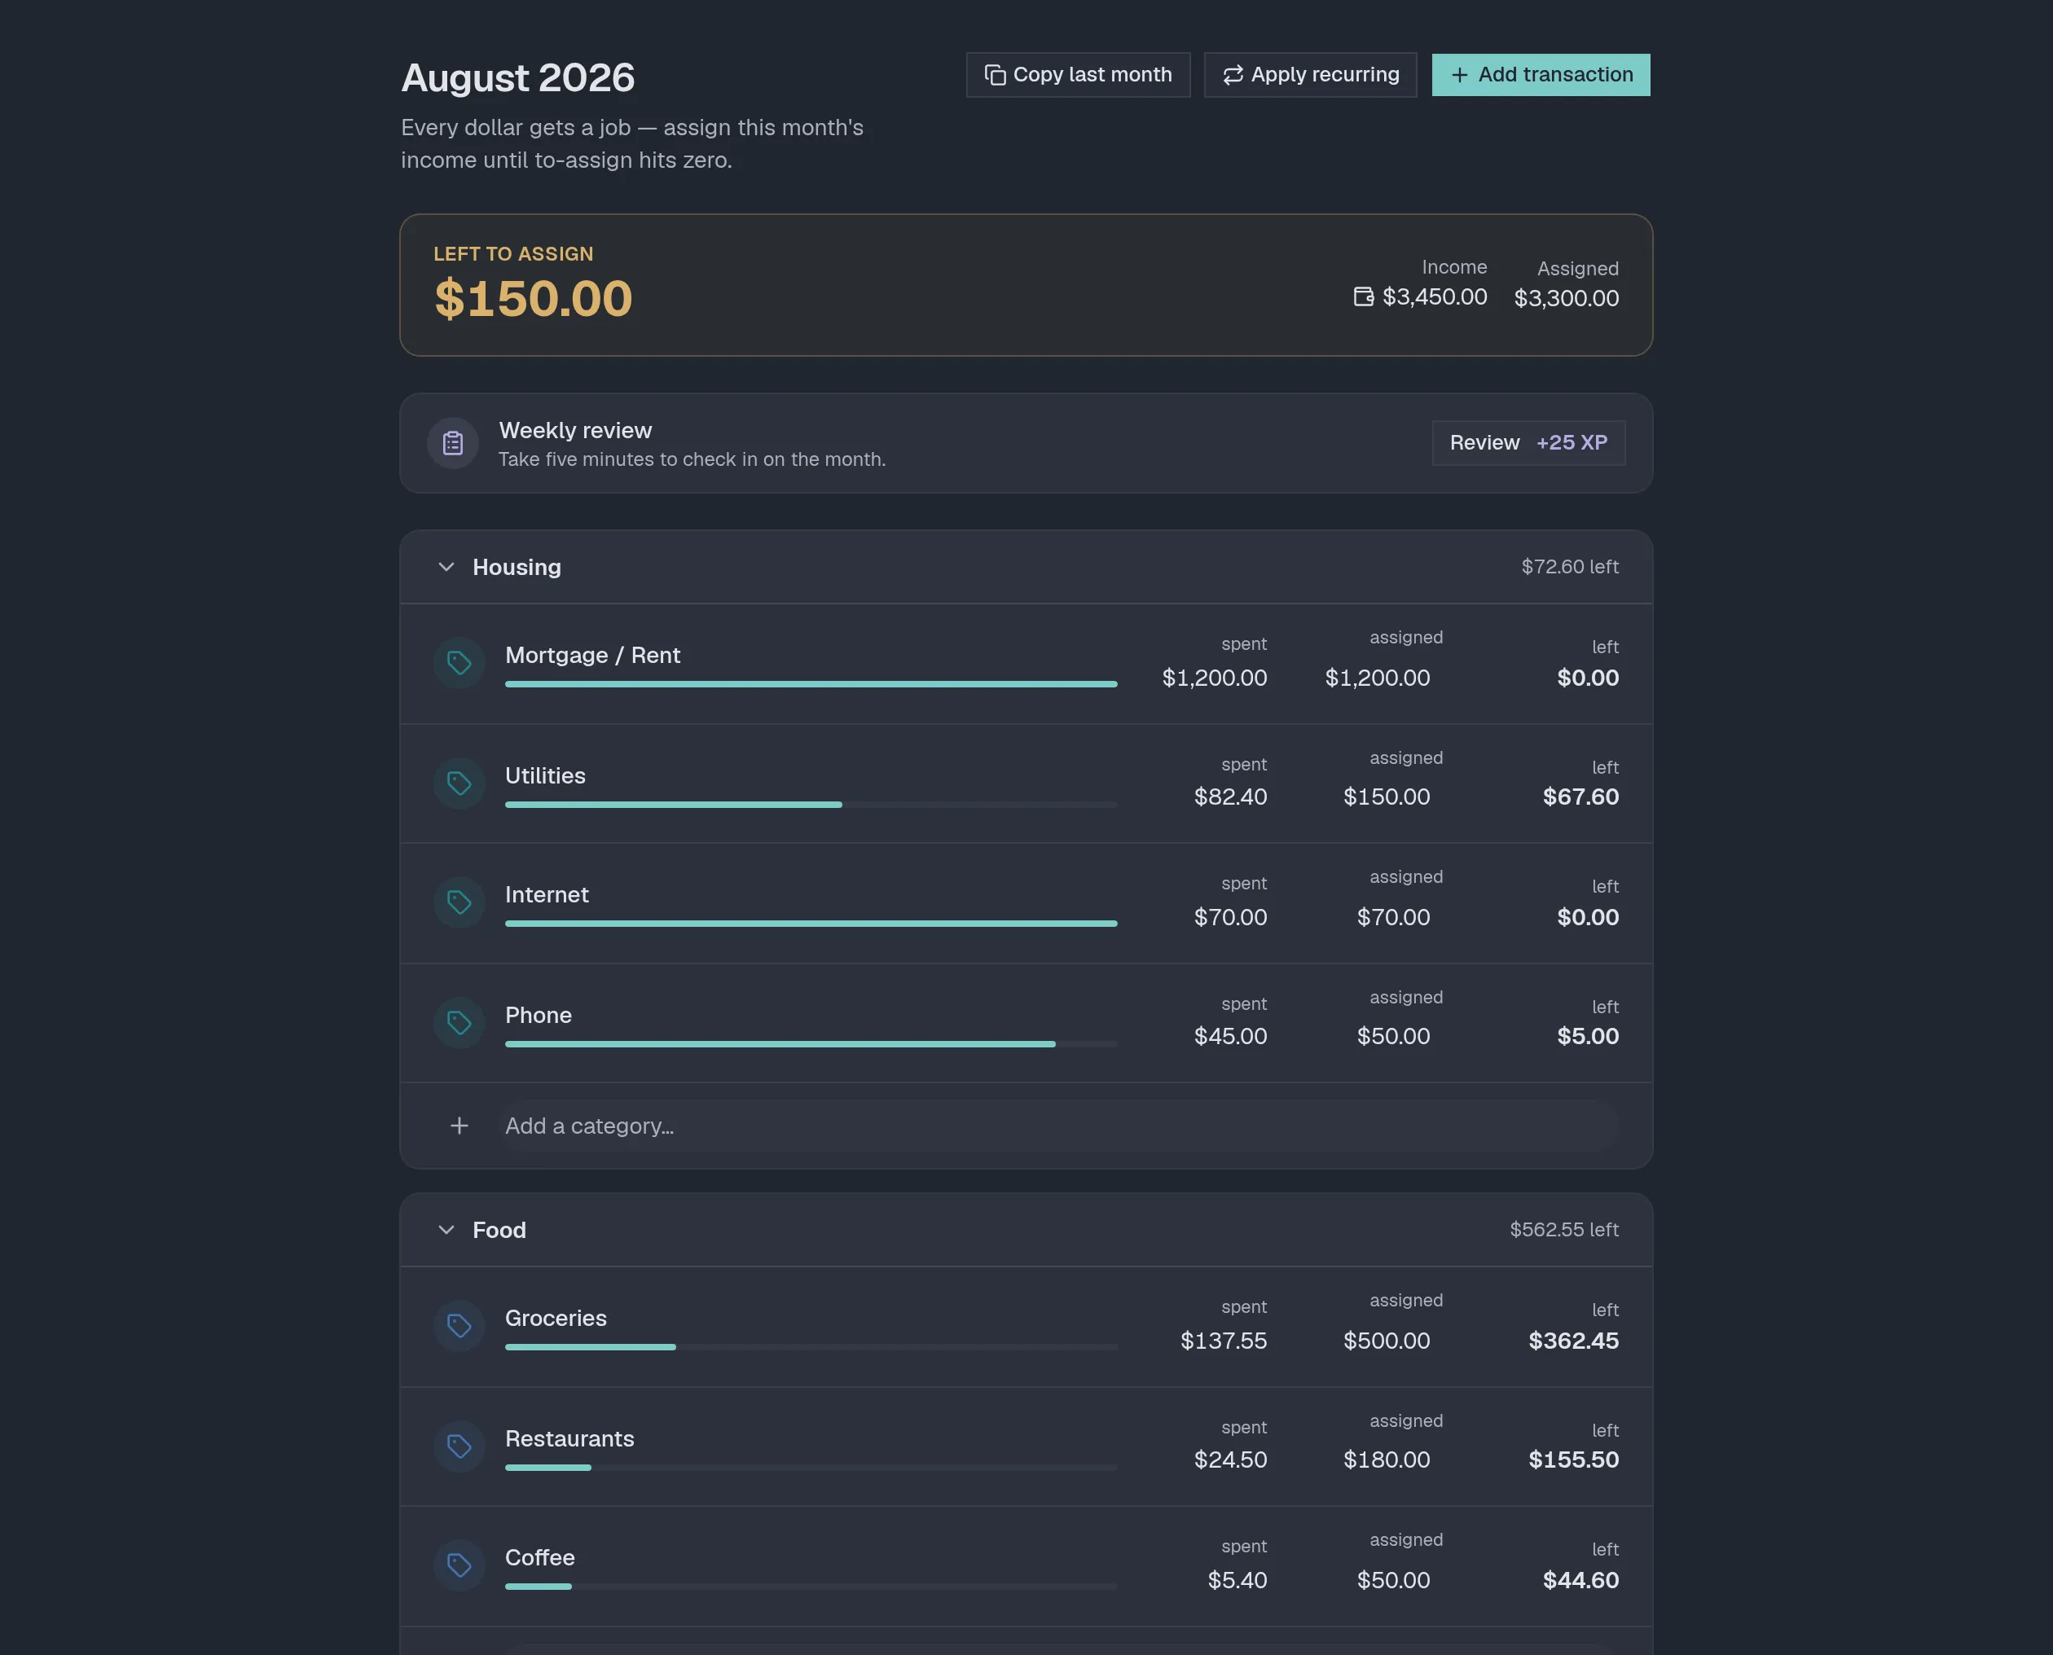Click Groceries left amount $362.45
The height and width of the screenshot is (1655, 2053).
tap(1573, 1341)
